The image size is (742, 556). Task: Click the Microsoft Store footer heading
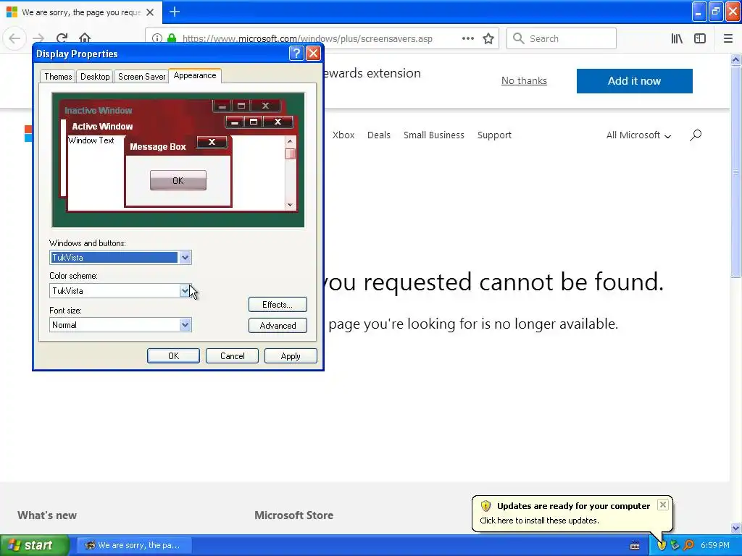tap(294, 515)
